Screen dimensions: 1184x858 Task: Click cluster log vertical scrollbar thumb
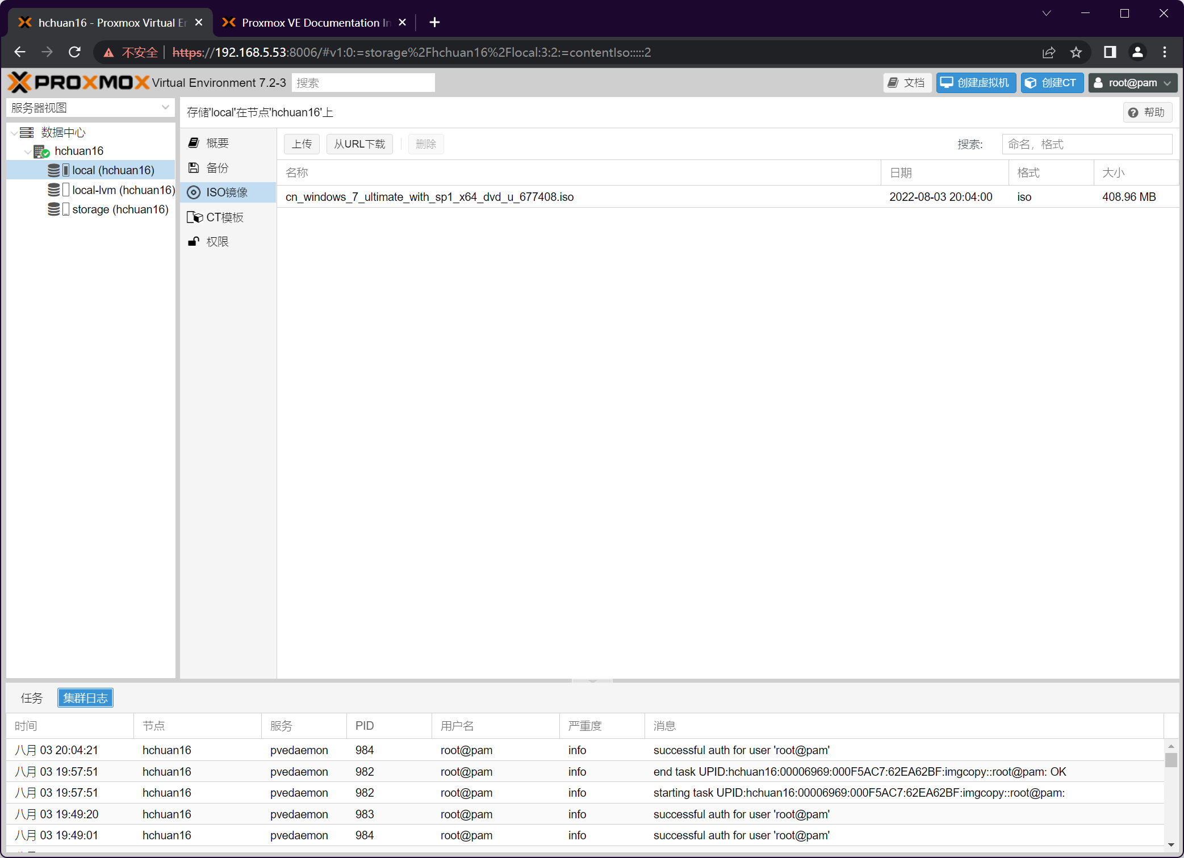pyautogui.click(x=1170, y=760)
